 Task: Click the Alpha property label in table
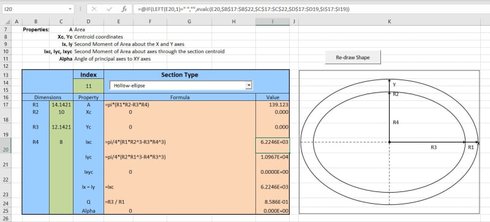(x=88, y=211)
